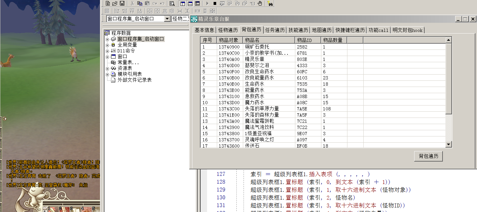Expand the 全局变量 tree node
Image resolution: width=477 pixels, height=212 pixels.
click(107, 45)
